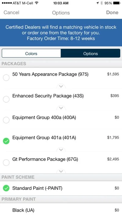Viewport: 122px width, 217px height.
Task: Deselect Equipment Group 401a green checkmark
Action: click(x=6, y=141)
